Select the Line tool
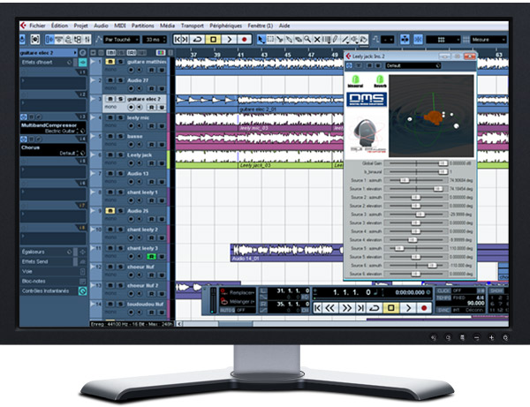Image resolution: width=530 pixels, height=407 pixels. 344,40
